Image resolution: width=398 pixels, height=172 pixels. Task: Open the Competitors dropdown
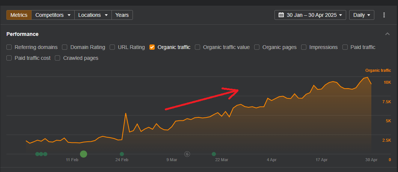(x=53, y=15)
